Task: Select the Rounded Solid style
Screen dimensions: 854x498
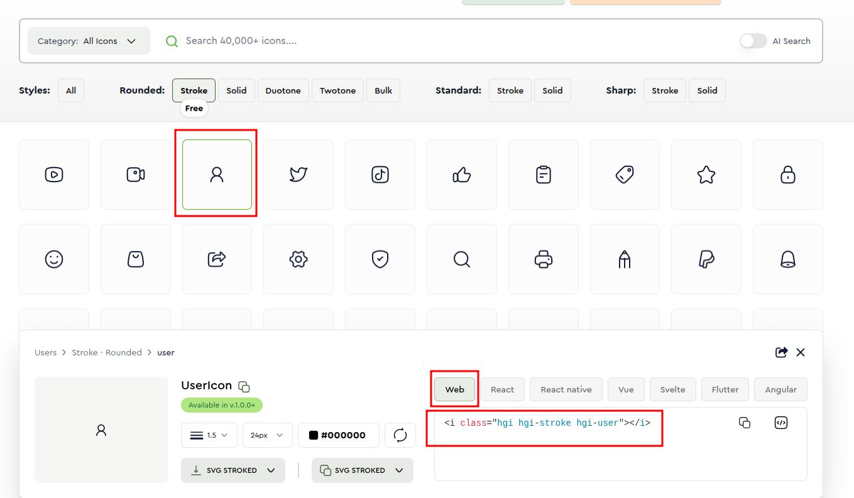Action: coord(236,90)
